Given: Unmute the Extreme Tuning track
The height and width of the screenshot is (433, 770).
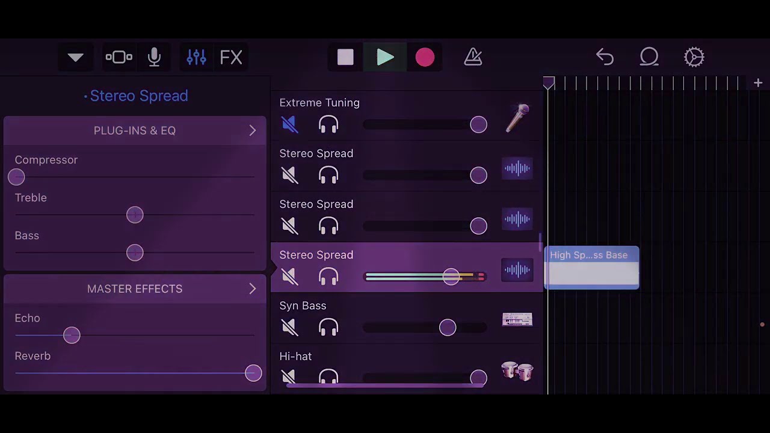Looking at the screenshot, I should click(x=289, y=124).
